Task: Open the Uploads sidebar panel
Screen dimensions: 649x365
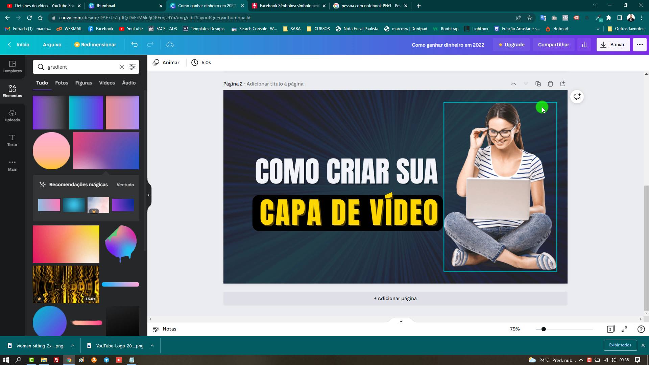Action: [x=12, y=116]
